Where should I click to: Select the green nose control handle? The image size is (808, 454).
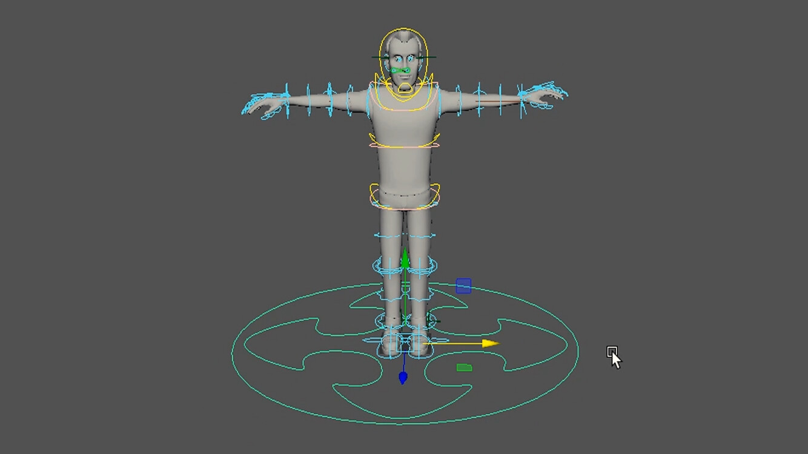(401, 70)
